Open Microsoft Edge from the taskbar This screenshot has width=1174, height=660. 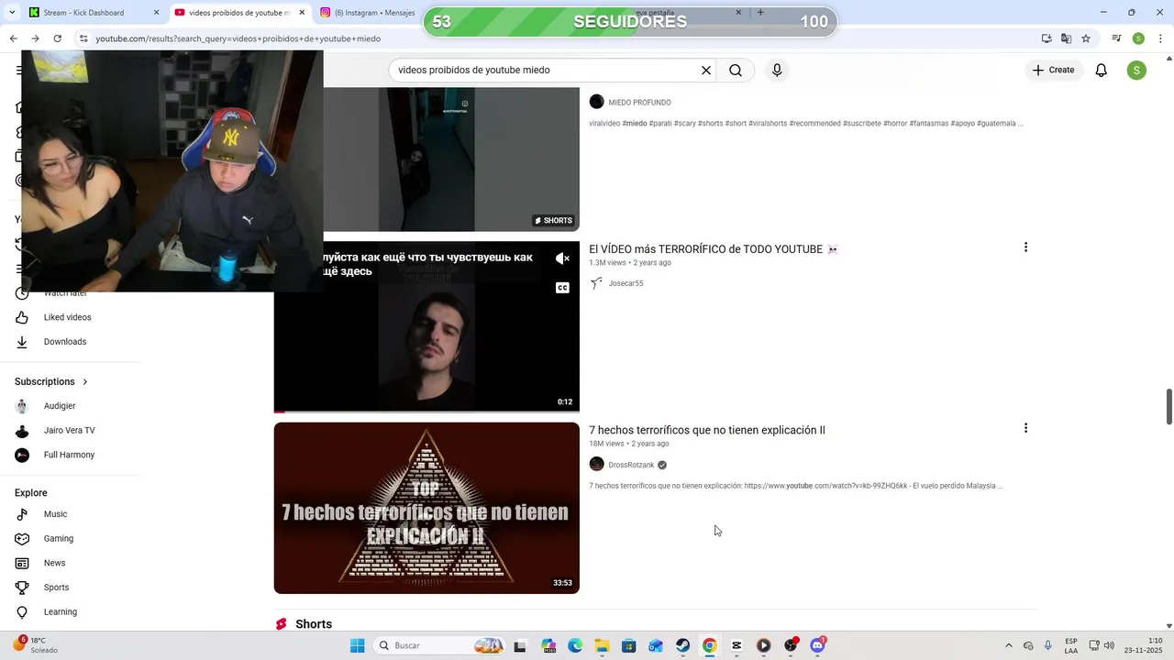[x=575, y=645]
